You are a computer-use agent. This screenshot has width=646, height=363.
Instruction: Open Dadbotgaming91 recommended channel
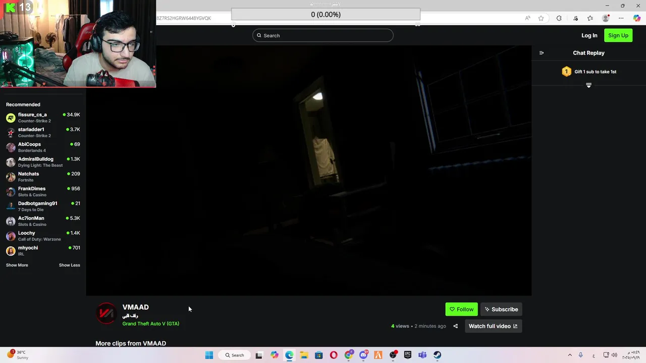click(43, 206)
